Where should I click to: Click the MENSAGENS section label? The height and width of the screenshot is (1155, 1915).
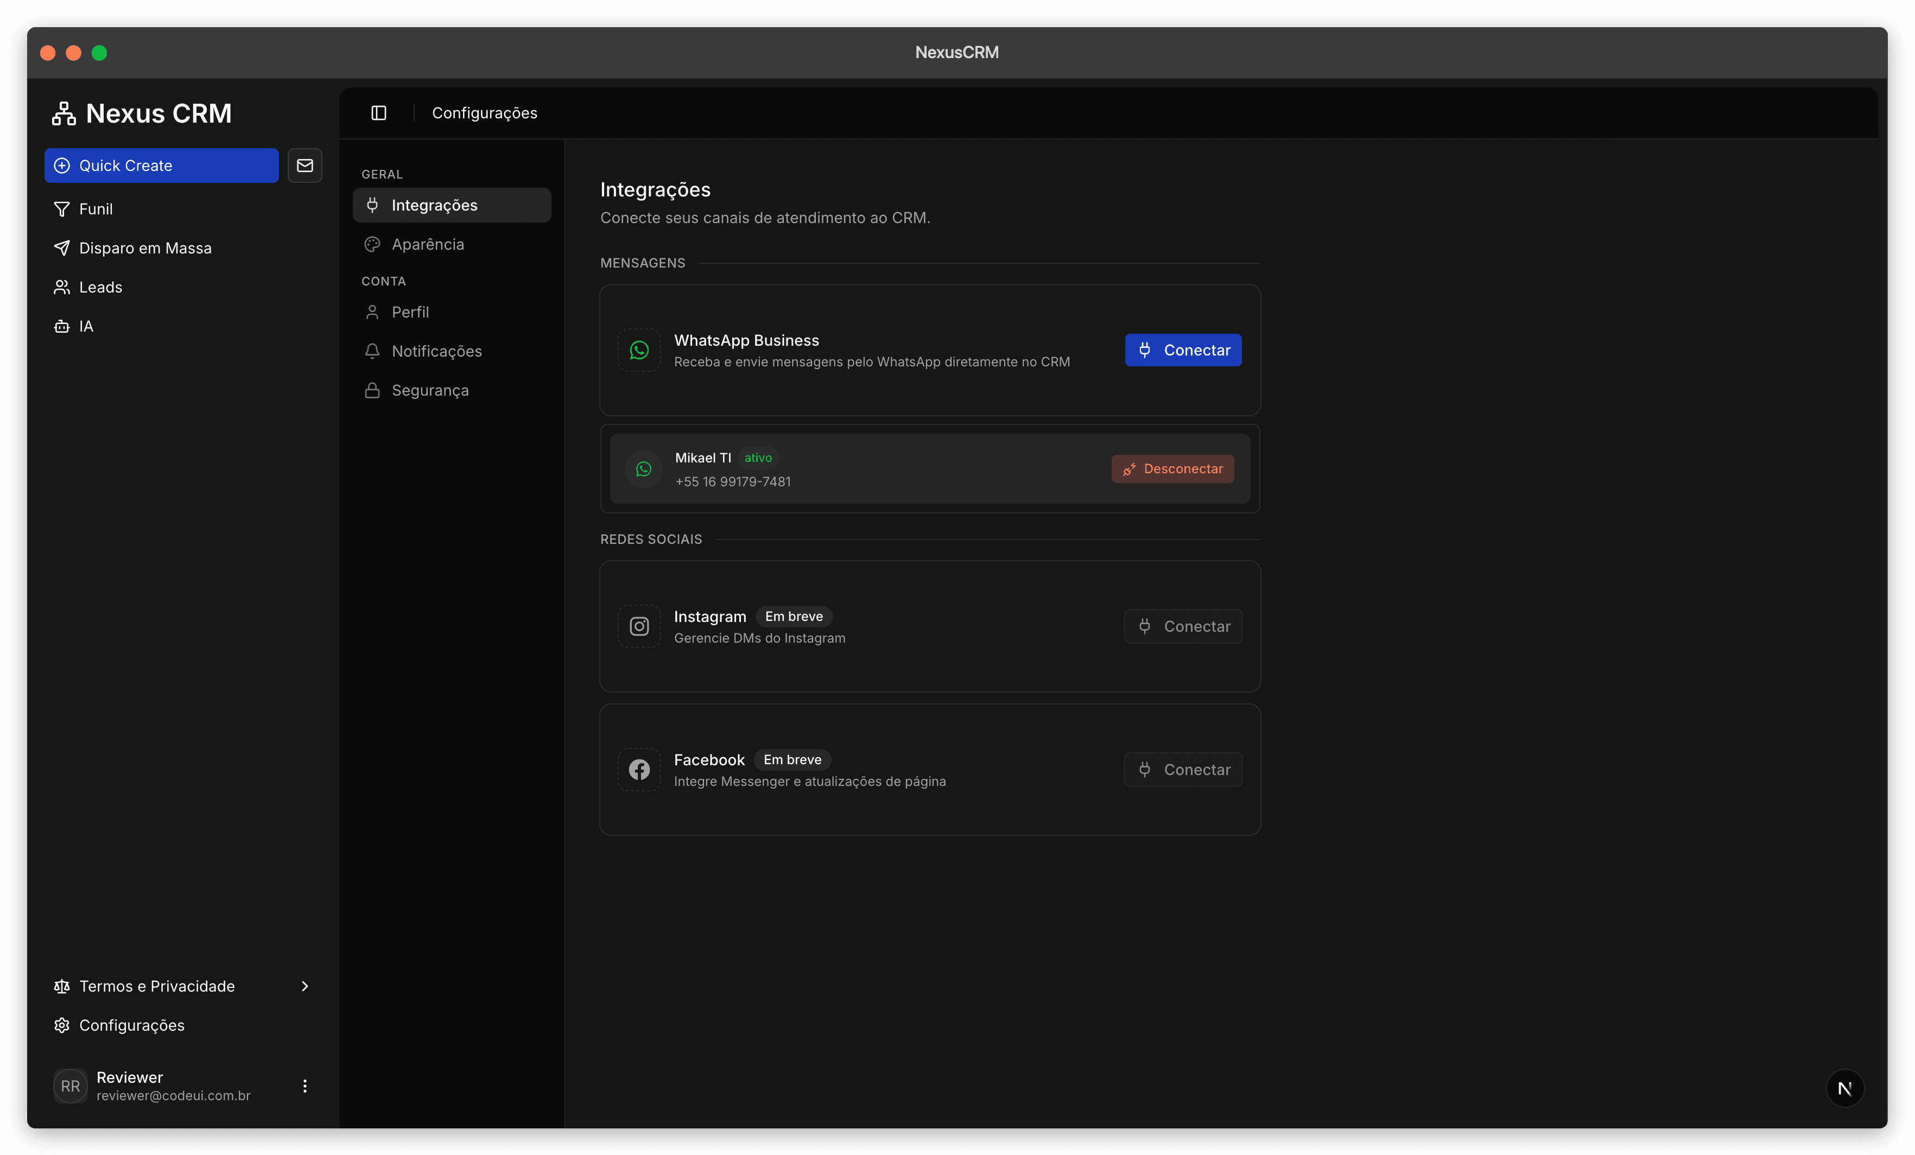643,263
